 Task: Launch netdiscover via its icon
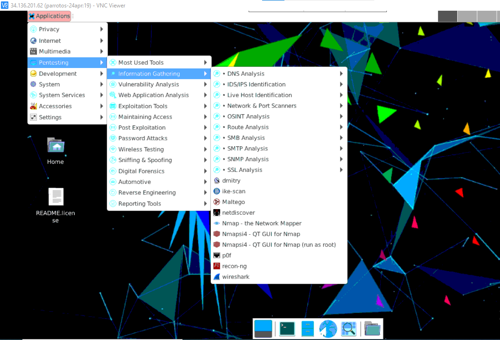click(x=217, y=212)
